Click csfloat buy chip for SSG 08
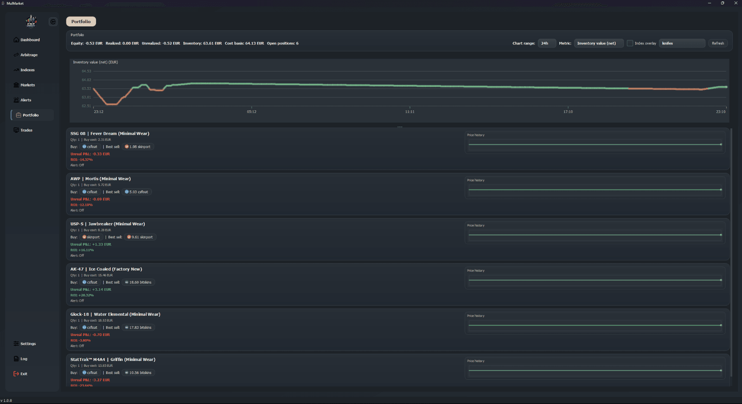This screenshot has height=404, width=742. [x=90, y=147]
